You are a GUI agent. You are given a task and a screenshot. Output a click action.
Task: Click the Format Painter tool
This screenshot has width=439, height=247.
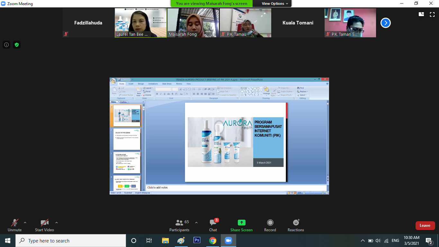pos(126,95)
